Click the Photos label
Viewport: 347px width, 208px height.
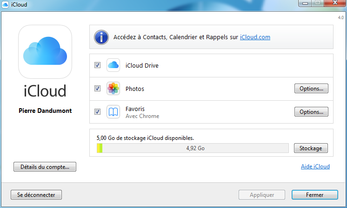point(135,89)
